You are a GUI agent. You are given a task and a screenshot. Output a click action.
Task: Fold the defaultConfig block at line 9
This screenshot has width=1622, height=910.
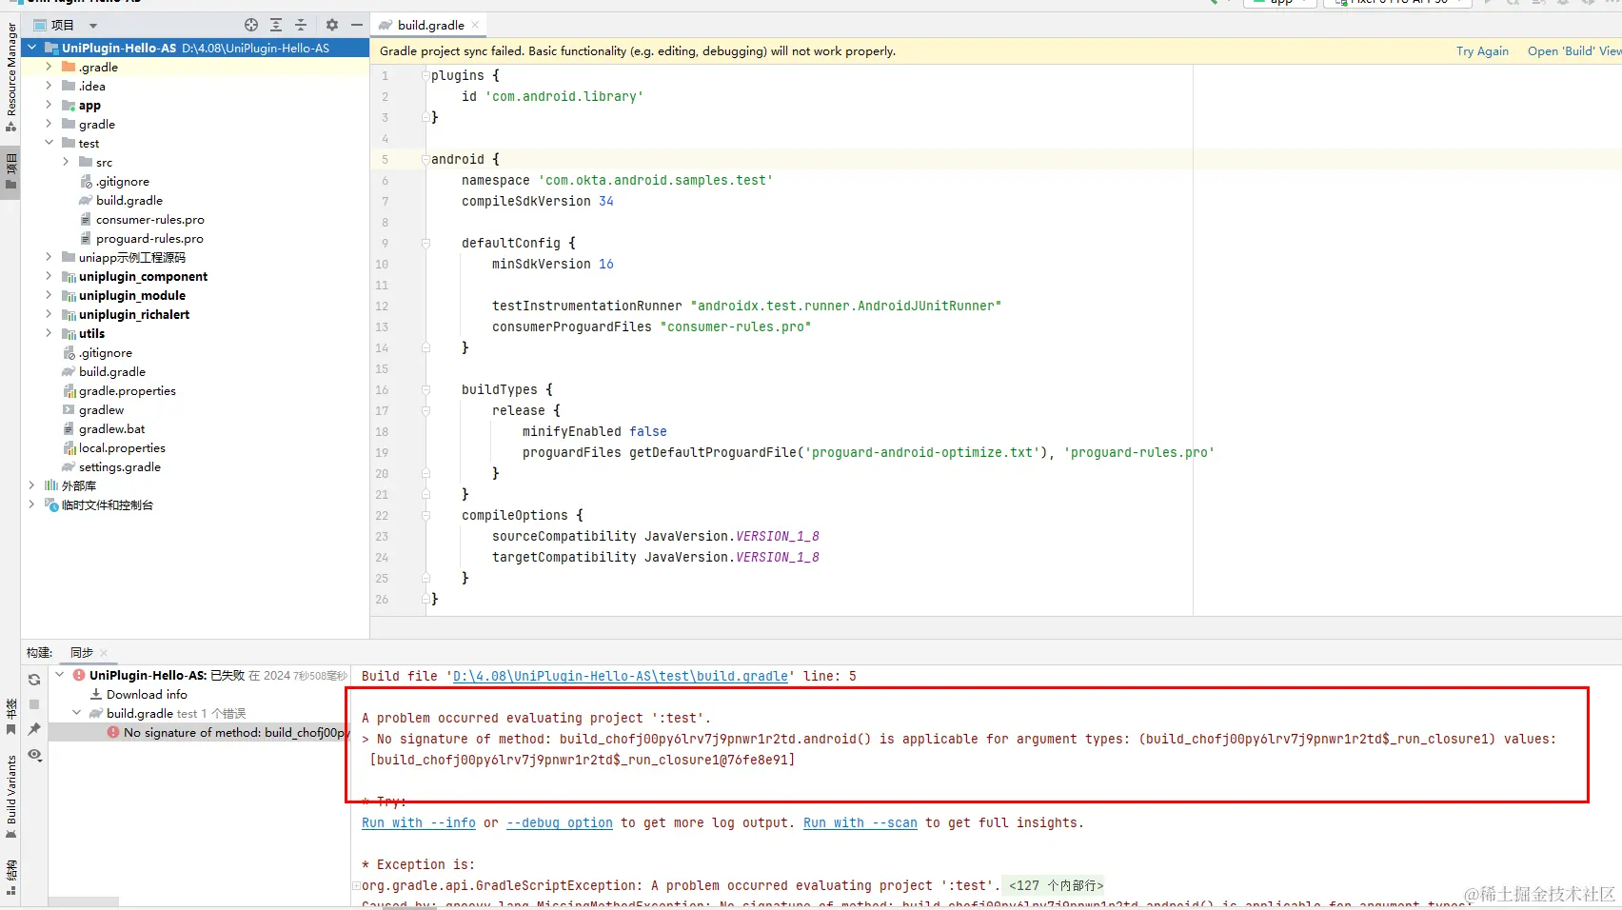coord(425,243)
